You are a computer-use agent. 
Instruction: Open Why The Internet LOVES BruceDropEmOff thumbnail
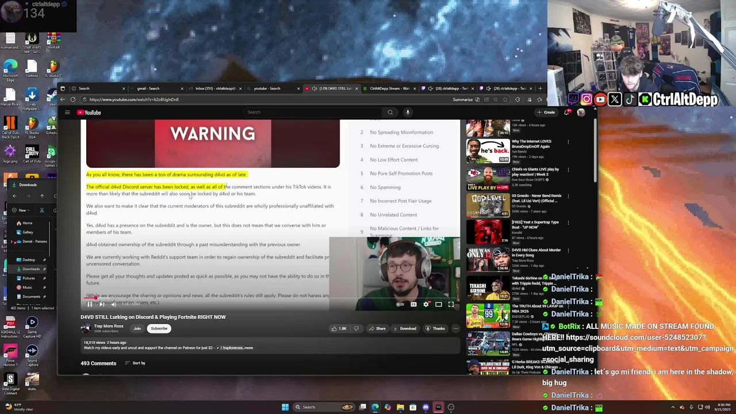tap(488, 151)
